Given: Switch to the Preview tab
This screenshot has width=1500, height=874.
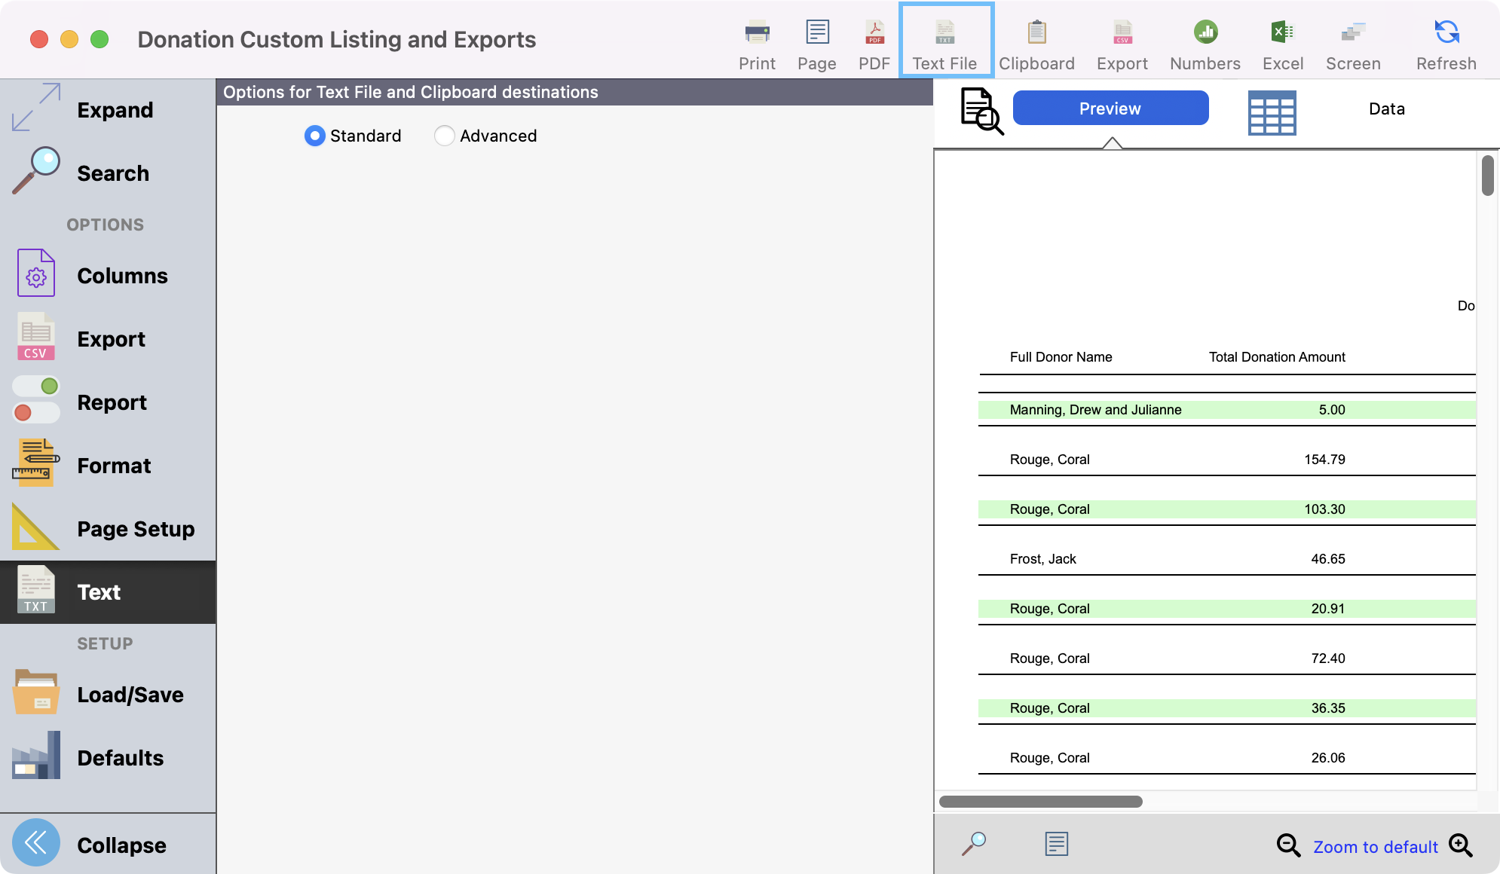Looking at the screenshot, I should (x=1110, y=108).
